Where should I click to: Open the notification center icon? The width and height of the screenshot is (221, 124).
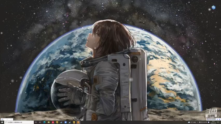coord(218,122)
